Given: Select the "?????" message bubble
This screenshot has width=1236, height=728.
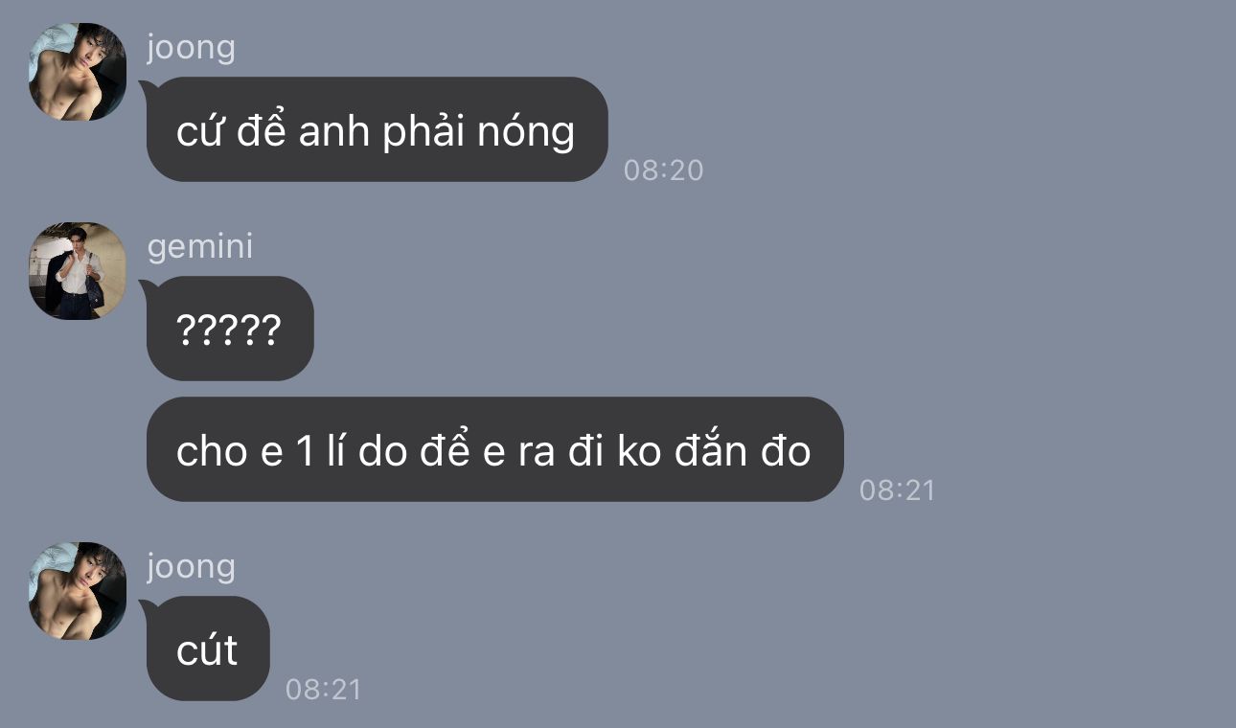Looking at the screenshot, I should (x=229, y=329).
